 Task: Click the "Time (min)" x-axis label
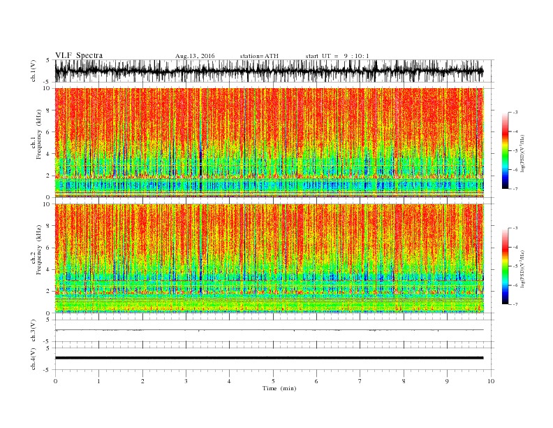pyautogui.click(x=279, y=388)
